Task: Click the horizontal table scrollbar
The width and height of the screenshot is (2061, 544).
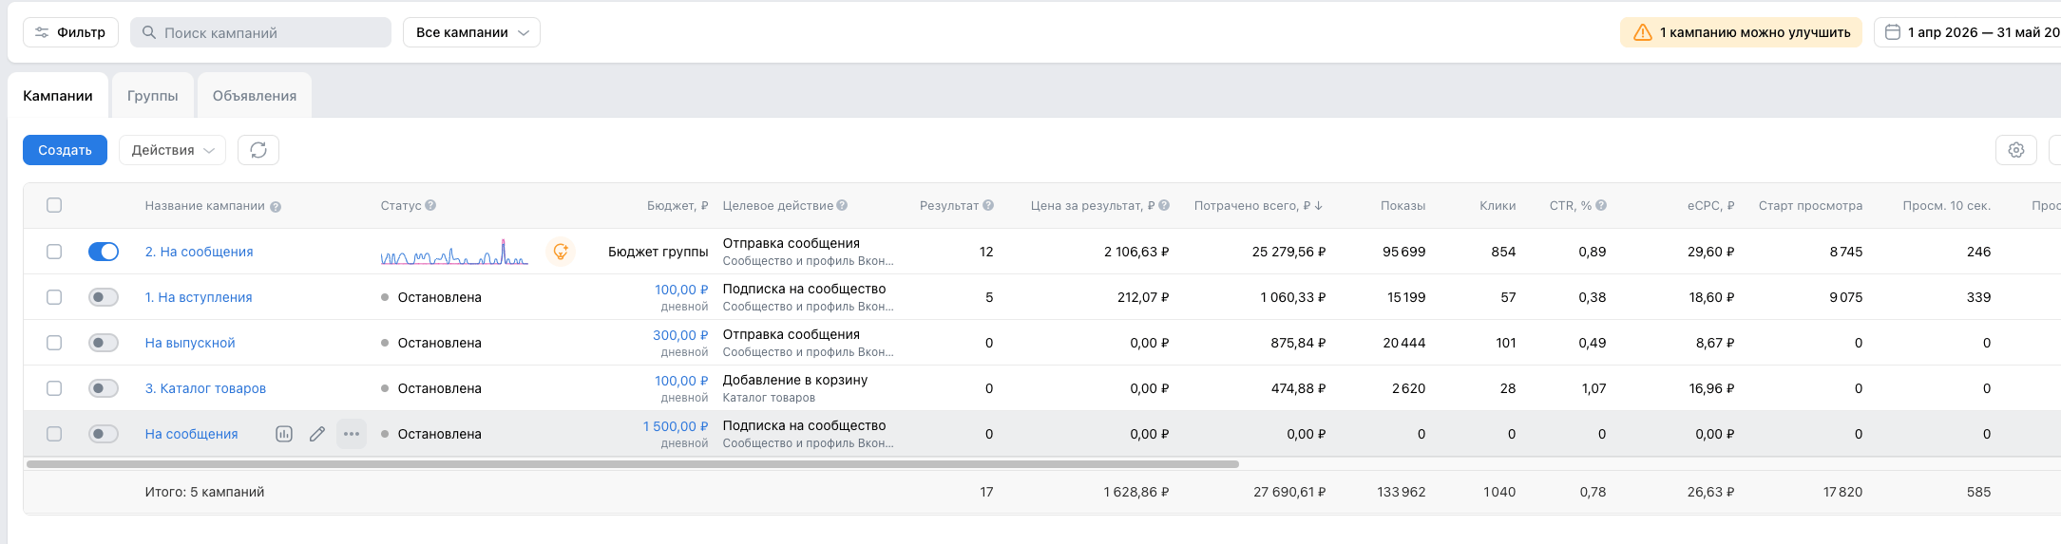Action: [633, 464]
